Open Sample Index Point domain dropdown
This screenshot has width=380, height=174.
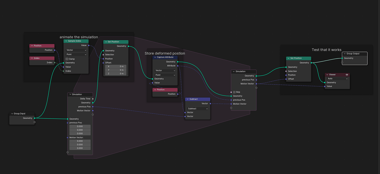coord(76,54)
